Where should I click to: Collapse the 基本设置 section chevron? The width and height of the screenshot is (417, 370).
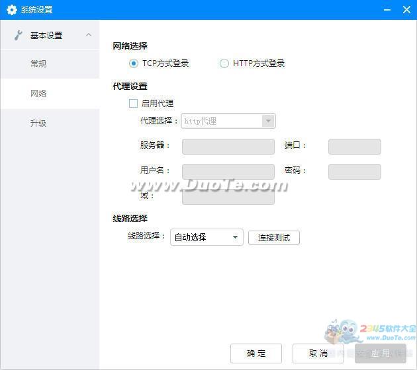pos(89,35)
